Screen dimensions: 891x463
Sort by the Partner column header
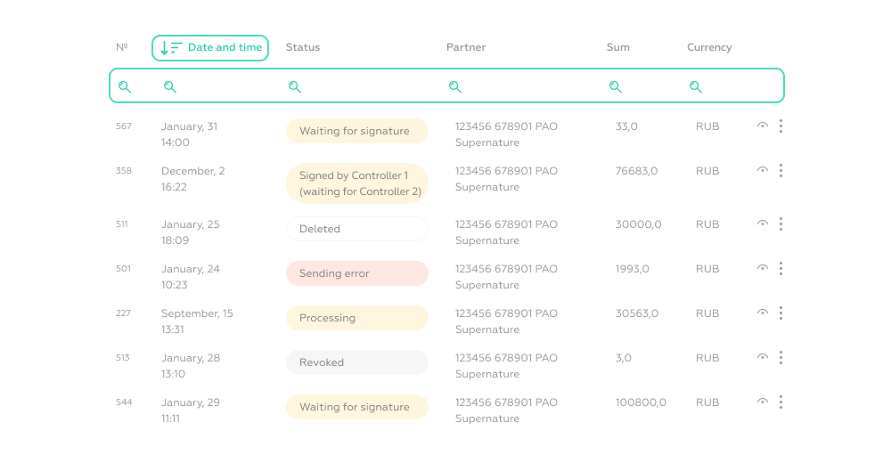click(466, 47)
